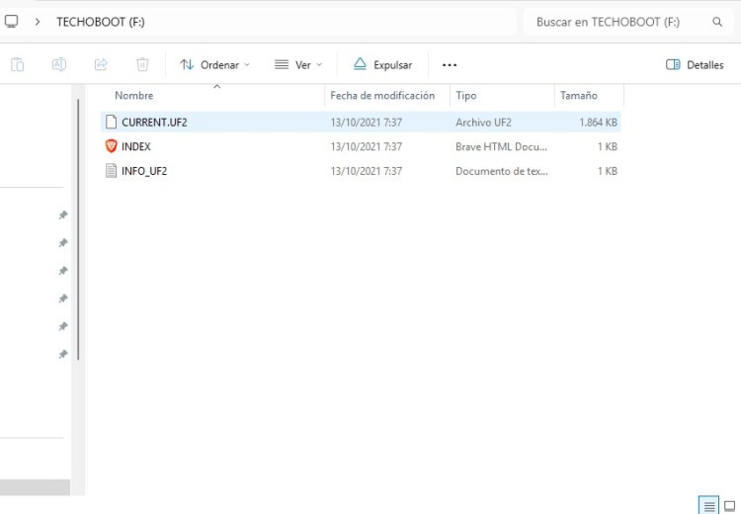Switch to details list view in status bar
Viewport: 741px width, 514px height.
[708, 505]
